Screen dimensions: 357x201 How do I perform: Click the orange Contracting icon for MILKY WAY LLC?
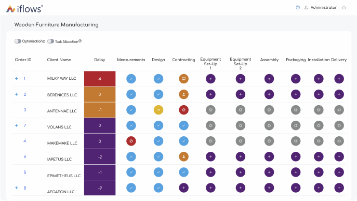[x=183, y=79]
